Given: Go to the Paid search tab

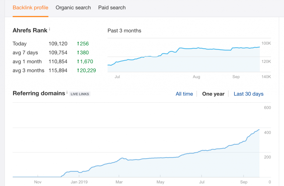Looking at the screenshot, I should coord(112,8).
